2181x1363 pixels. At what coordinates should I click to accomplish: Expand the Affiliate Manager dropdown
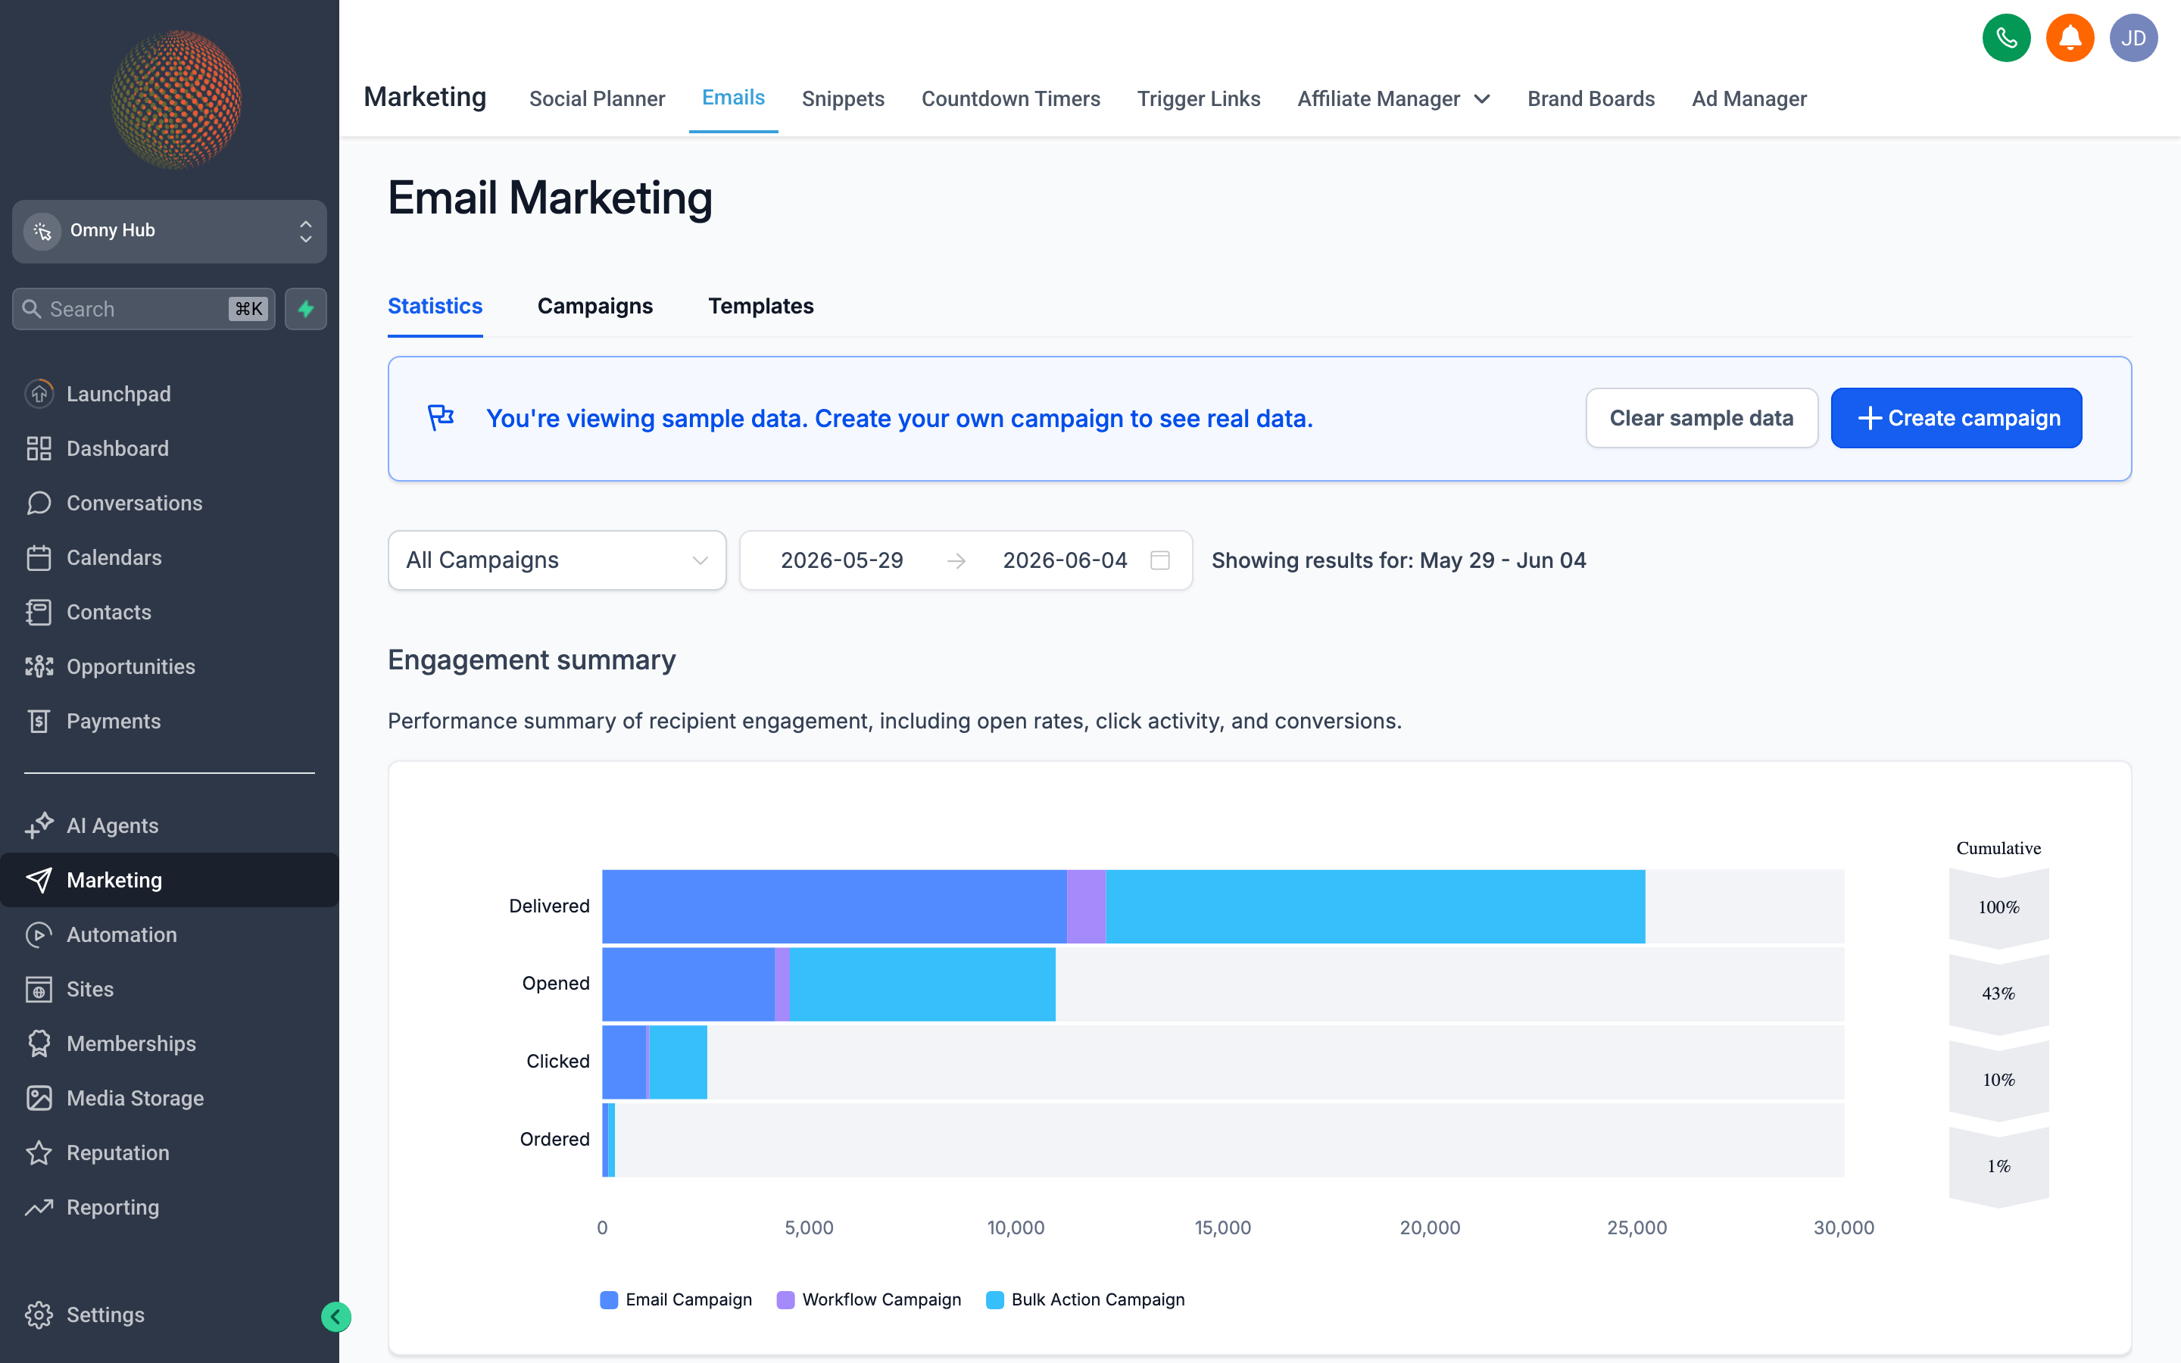(1393, 98)
